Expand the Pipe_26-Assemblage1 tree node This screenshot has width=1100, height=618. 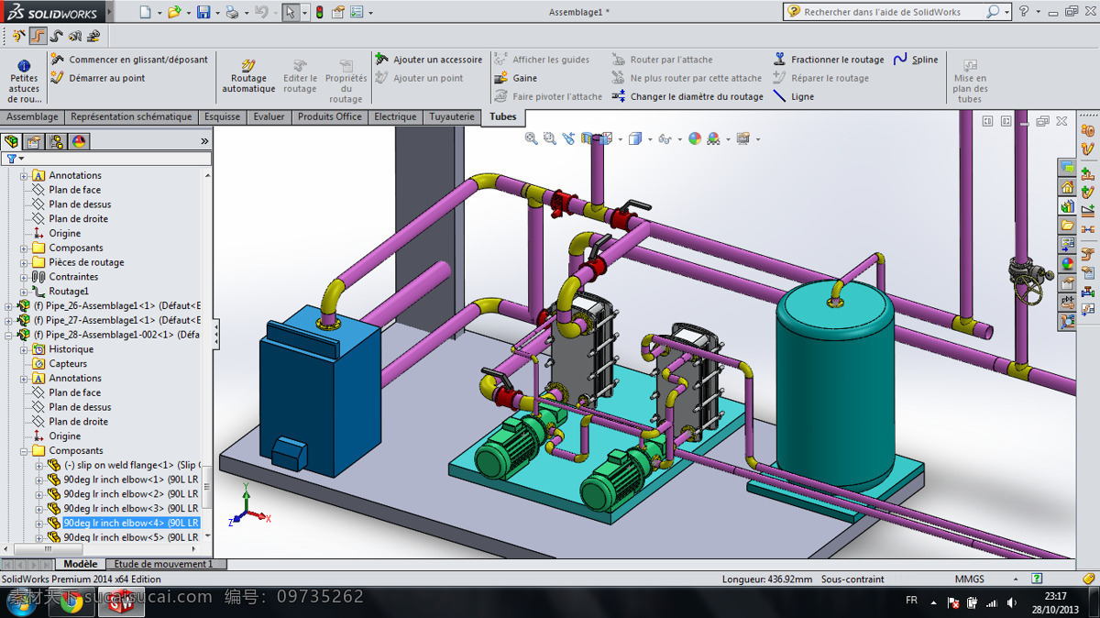coord(9,306)
